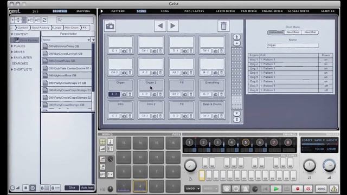
Task: Open the LAYER MIXER tab
Action: coord(226,11)
